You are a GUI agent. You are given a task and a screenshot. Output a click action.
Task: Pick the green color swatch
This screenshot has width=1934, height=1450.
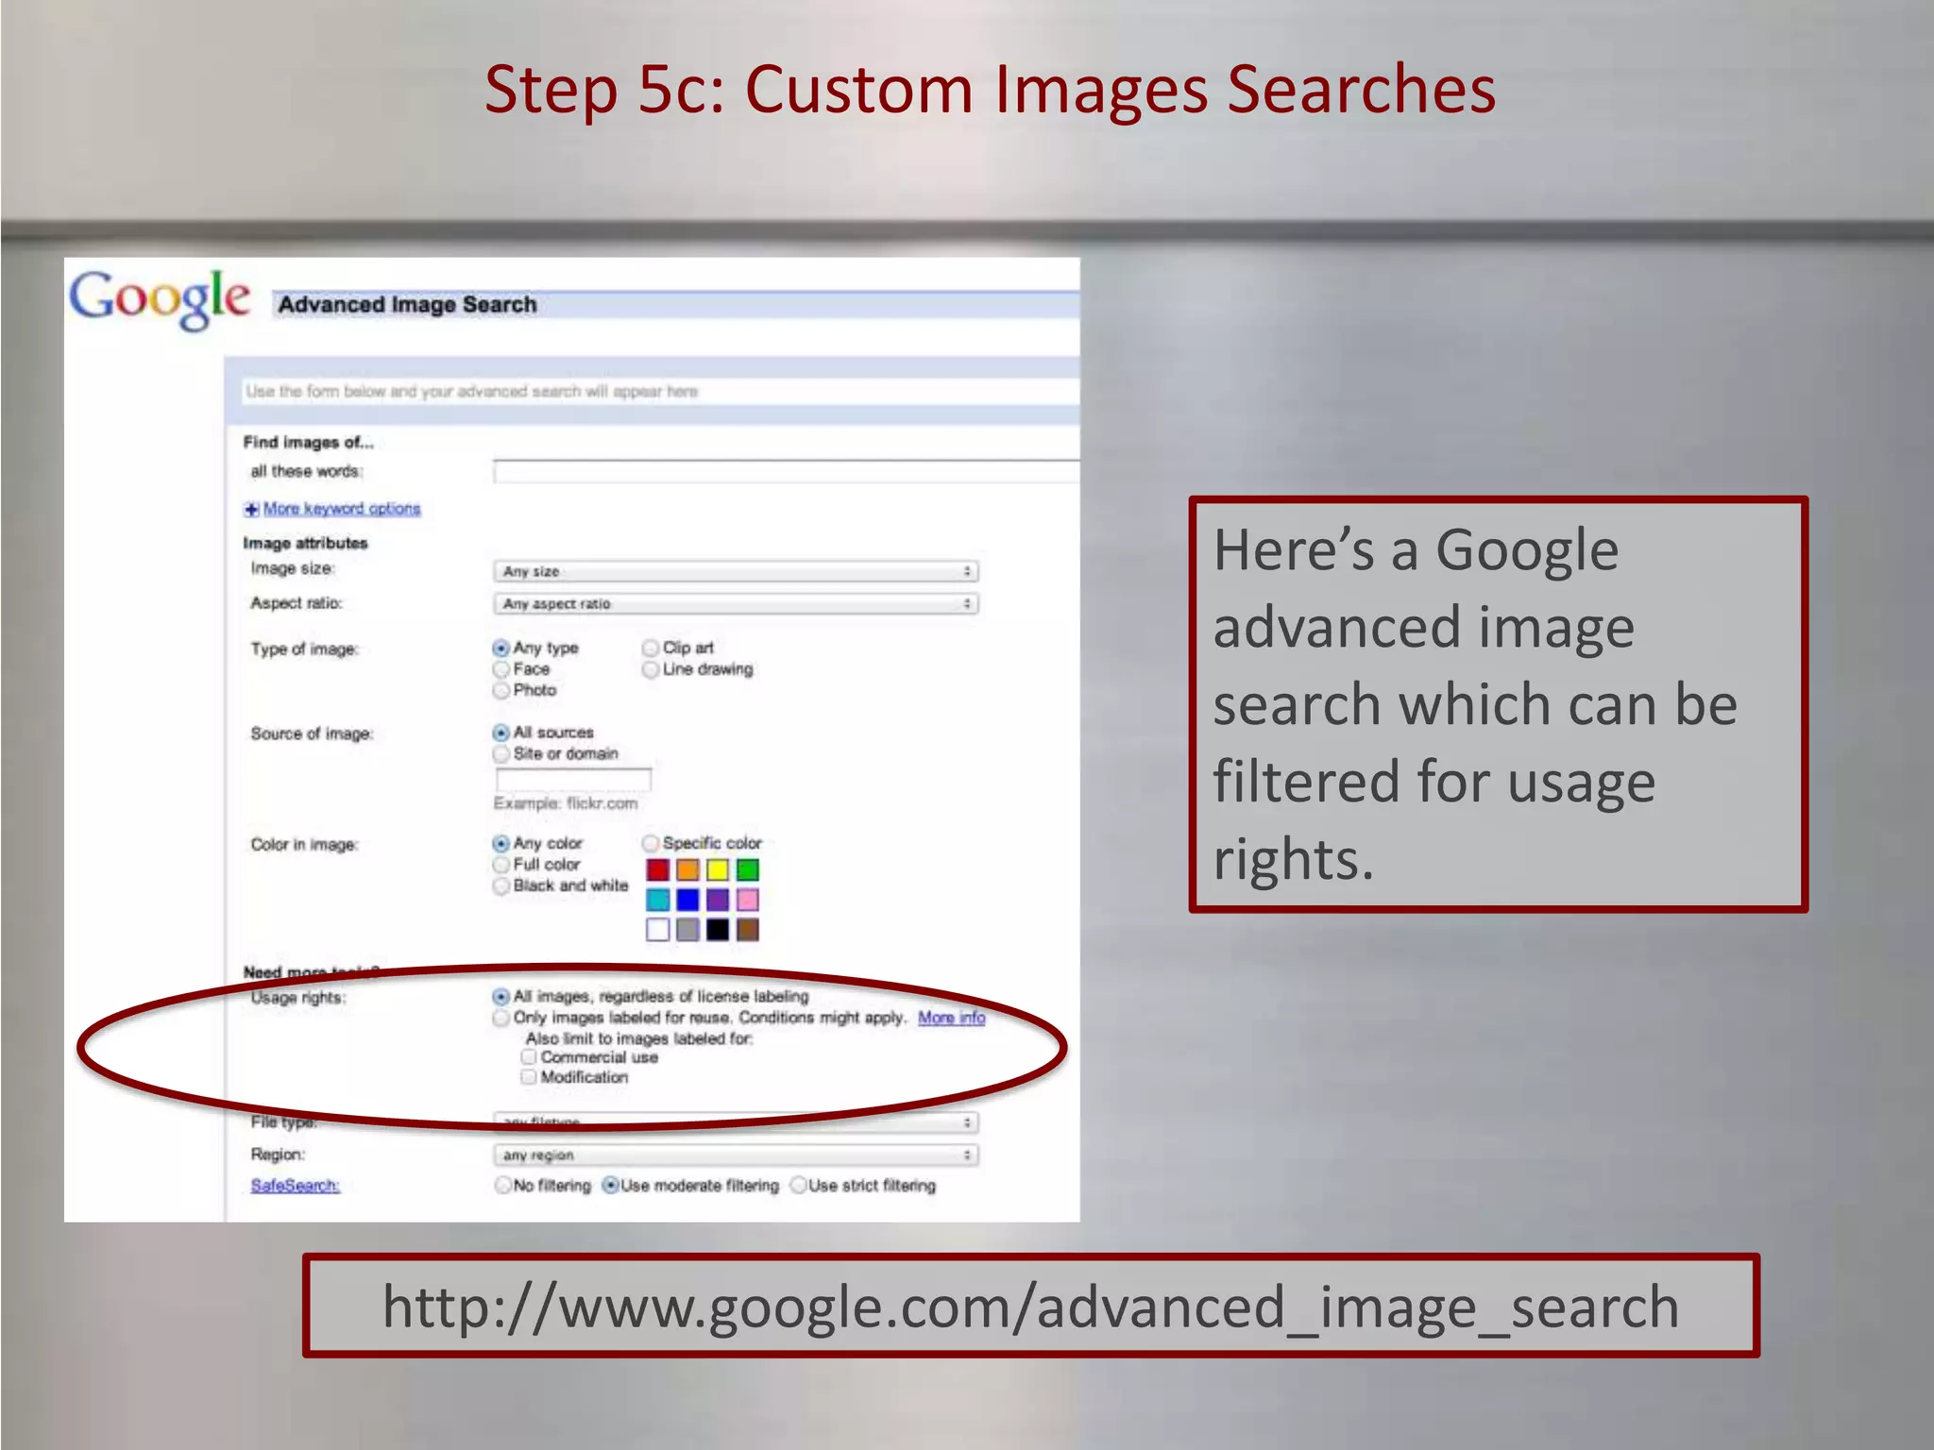748,870
